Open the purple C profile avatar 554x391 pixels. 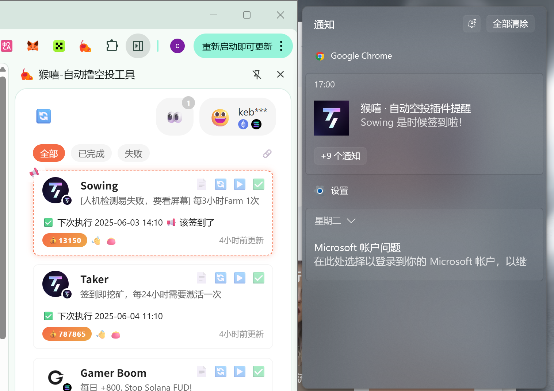click(177, 46)
